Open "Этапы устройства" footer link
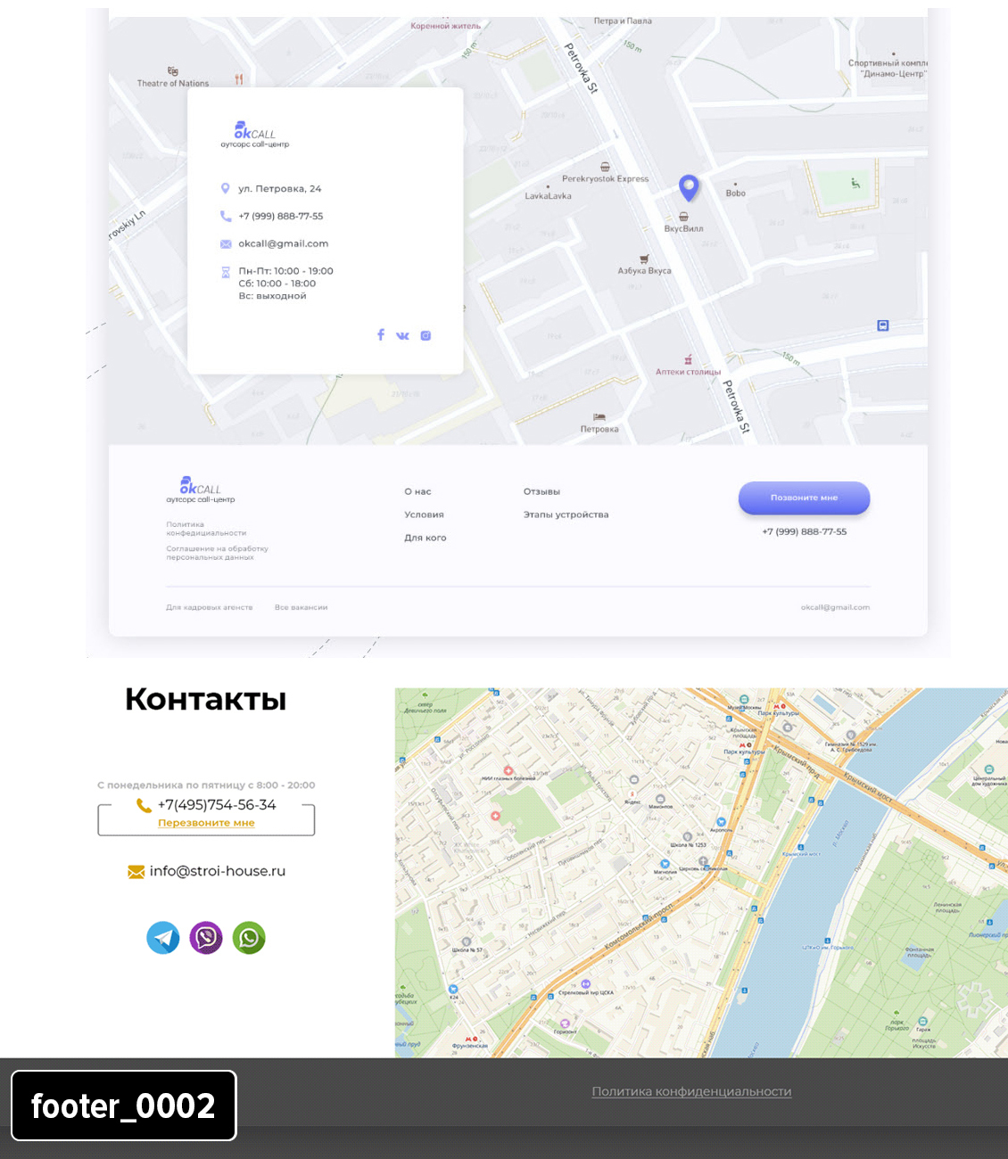 (x=566, y=514)
